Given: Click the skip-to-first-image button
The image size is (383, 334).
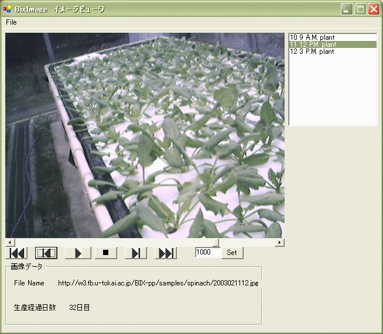Looking at the screenshot, I should coord(17,253).
